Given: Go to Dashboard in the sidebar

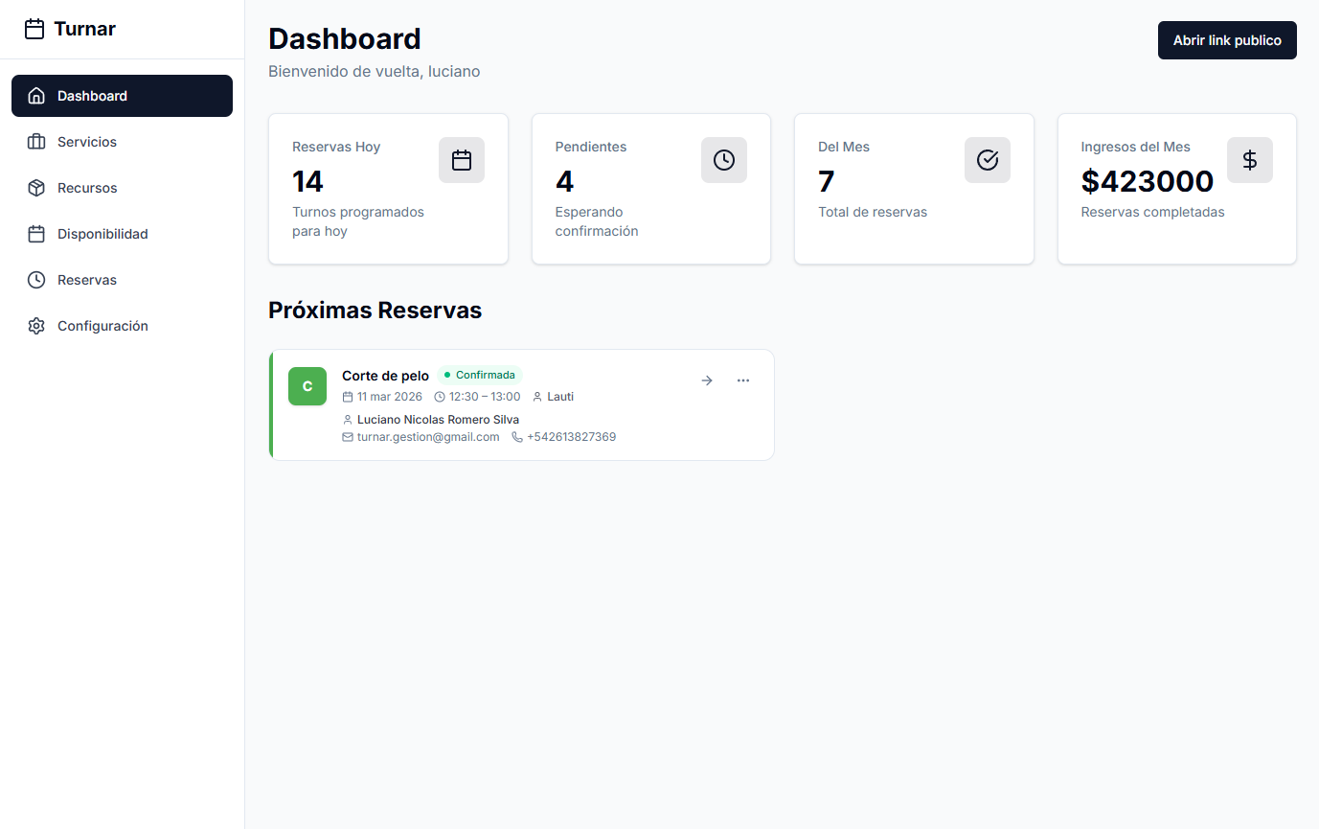Looking at the screenshot, I should pyautogui.click(x=122, y=96).
